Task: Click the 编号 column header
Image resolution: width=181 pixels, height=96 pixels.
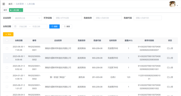Action: (x=34, y=40)
